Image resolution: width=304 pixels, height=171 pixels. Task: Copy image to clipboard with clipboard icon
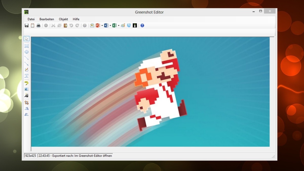pyautogui.click(x=32, y=25)
